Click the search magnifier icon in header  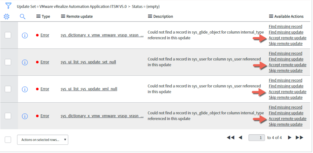tap(22, 16)
